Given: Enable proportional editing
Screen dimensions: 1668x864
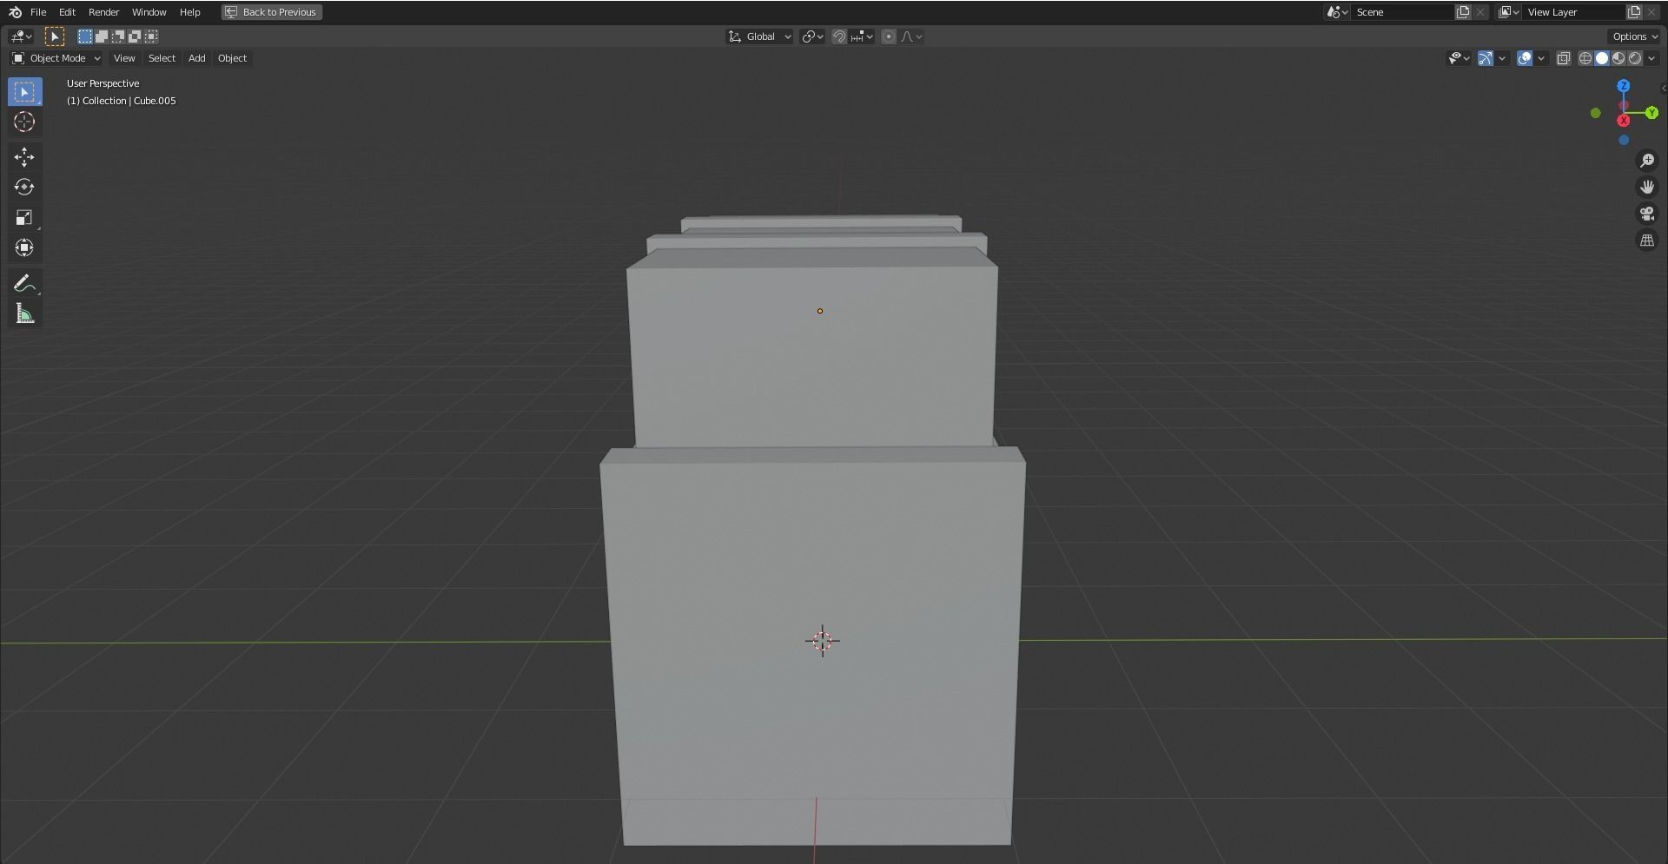Looking at the screenshot, I should [x=889, y=36].
